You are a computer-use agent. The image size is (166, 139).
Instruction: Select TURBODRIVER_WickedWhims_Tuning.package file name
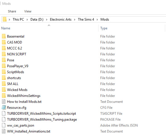42,120
